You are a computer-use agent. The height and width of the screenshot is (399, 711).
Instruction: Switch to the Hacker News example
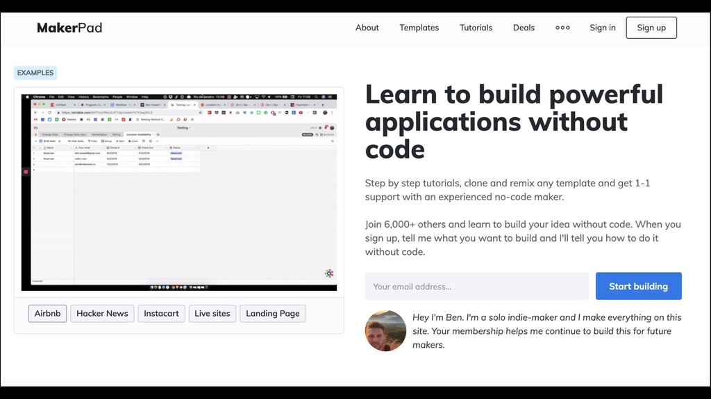click(102, 313)
